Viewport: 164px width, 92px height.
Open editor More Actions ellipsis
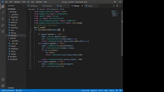[120, 6]
